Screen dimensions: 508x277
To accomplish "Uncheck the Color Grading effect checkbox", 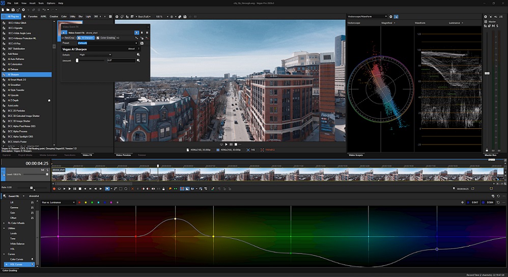I will [x=98, y=38].
